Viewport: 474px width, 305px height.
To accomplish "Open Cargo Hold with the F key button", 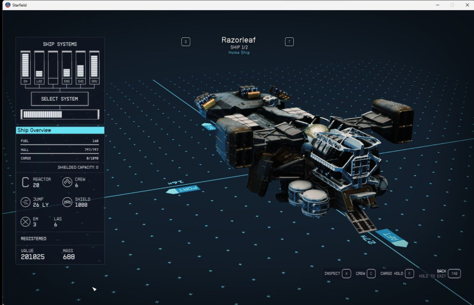I will coord(409,274).
